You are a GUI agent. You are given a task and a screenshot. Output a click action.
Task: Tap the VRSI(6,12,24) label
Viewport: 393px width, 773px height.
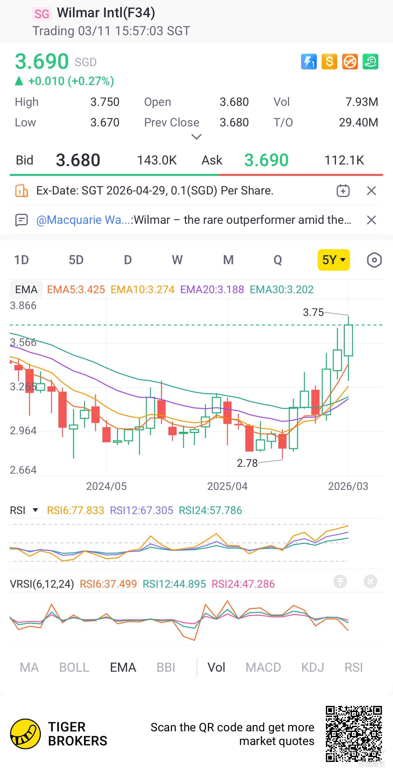pyautogui.click(x=42, y=584)
